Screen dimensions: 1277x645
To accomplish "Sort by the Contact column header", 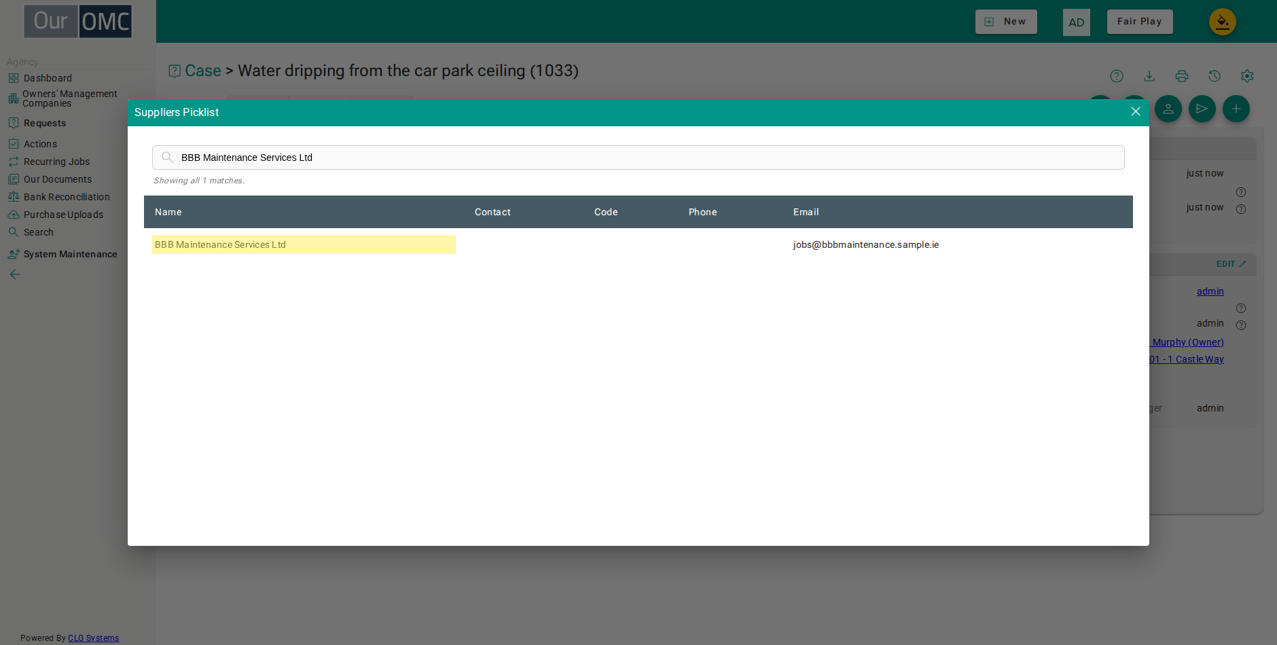I will click(x=492, y=212).
